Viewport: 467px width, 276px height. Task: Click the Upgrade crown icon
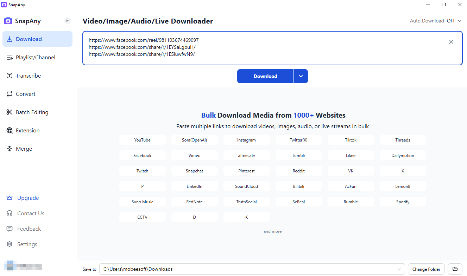[10, 198]
